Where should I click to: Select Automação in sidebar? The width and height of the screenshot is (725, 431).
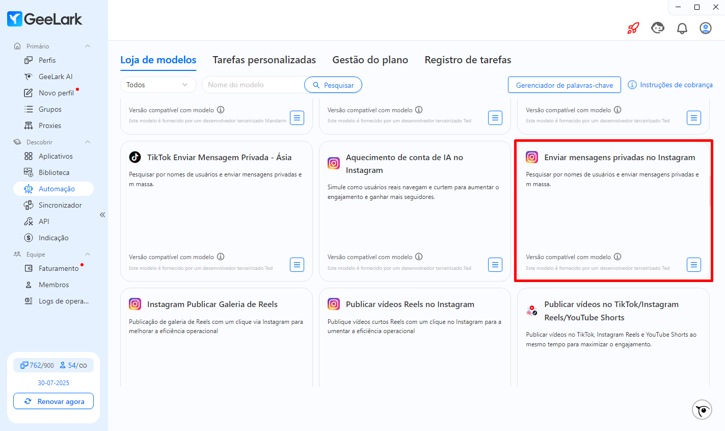coord(53,189)
